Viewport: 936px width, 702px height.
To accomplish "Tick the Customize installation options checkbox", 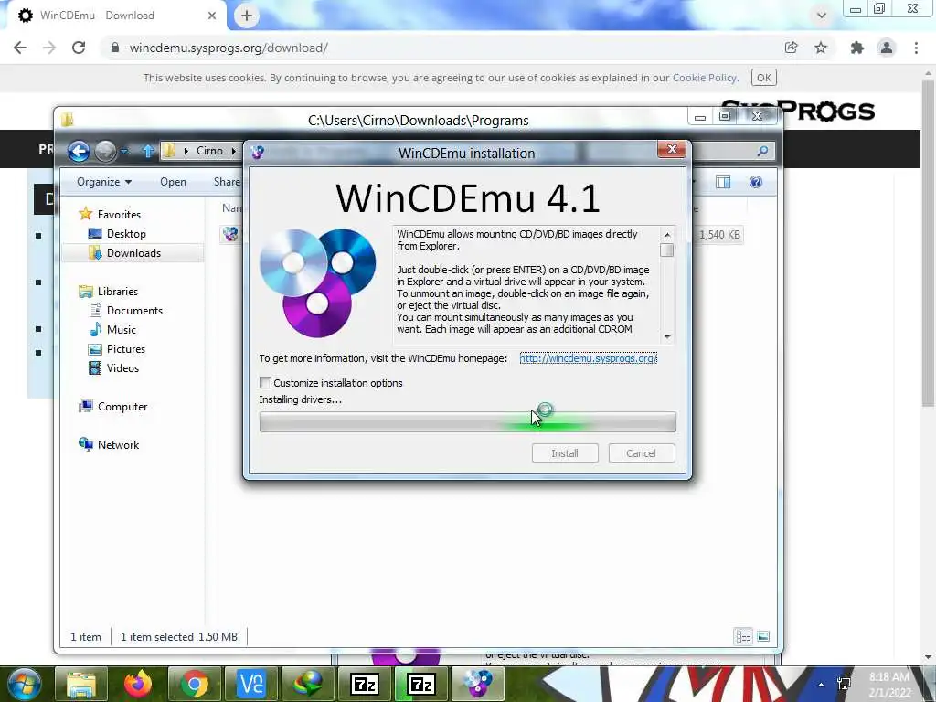I will pos(266,383).
